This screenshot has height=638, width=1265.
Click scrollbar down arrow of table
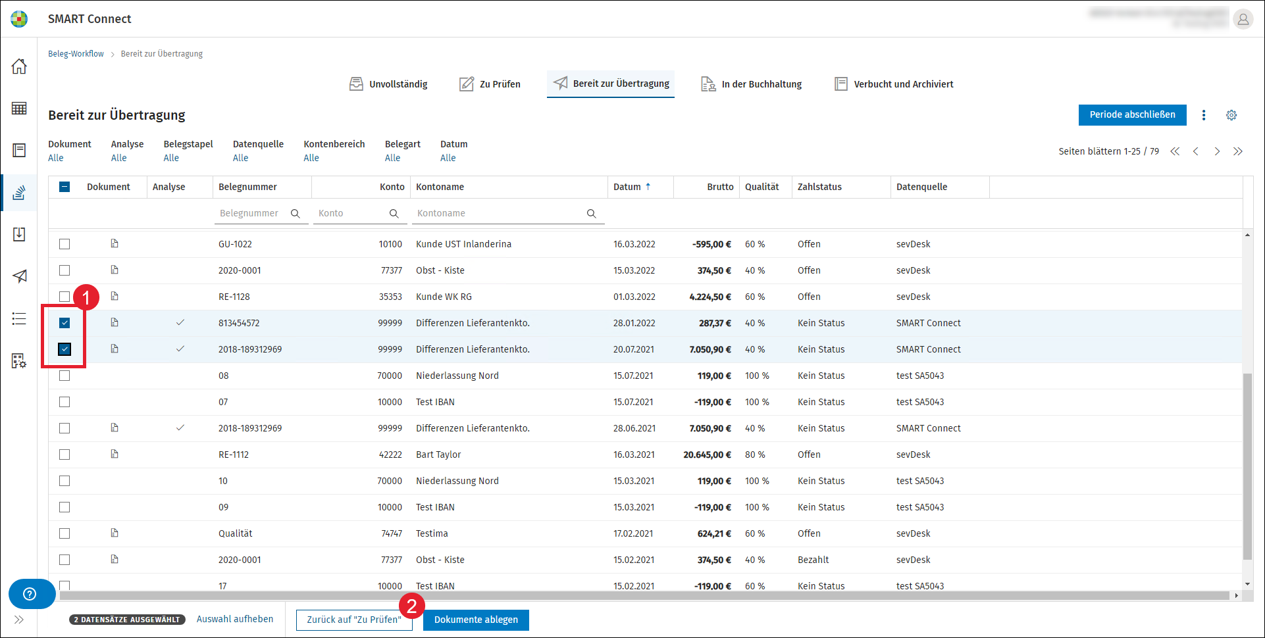click(1247, 584)
